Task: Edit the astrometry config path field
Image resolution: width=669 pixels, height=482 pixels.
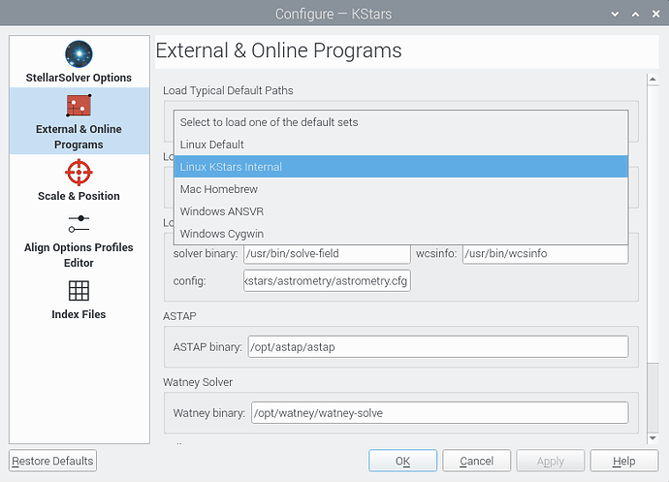Action: [327, 281]
